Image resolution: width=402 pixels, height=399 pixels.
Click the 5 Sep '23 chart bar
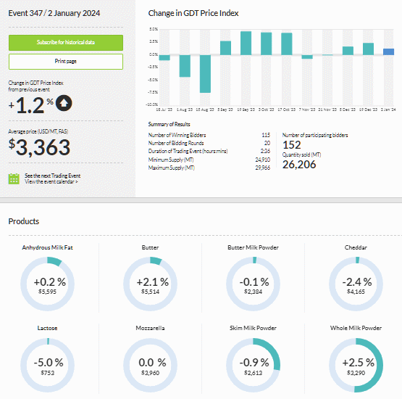[x=225, y=48]
